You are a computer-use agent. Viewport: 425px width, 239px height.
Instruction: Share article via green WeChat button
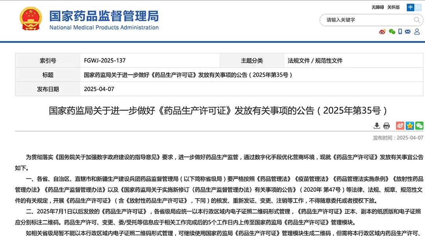pos(419,126)
